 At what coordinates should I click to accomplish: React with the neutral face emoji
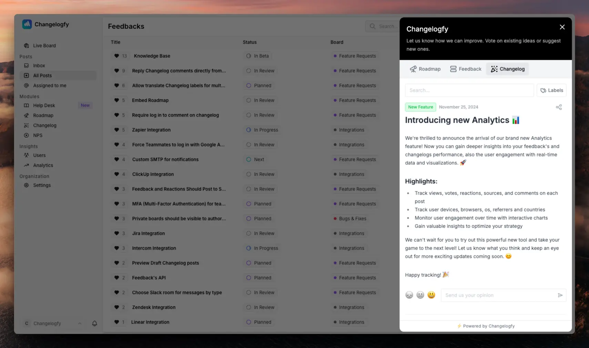(x=420, y=295)
